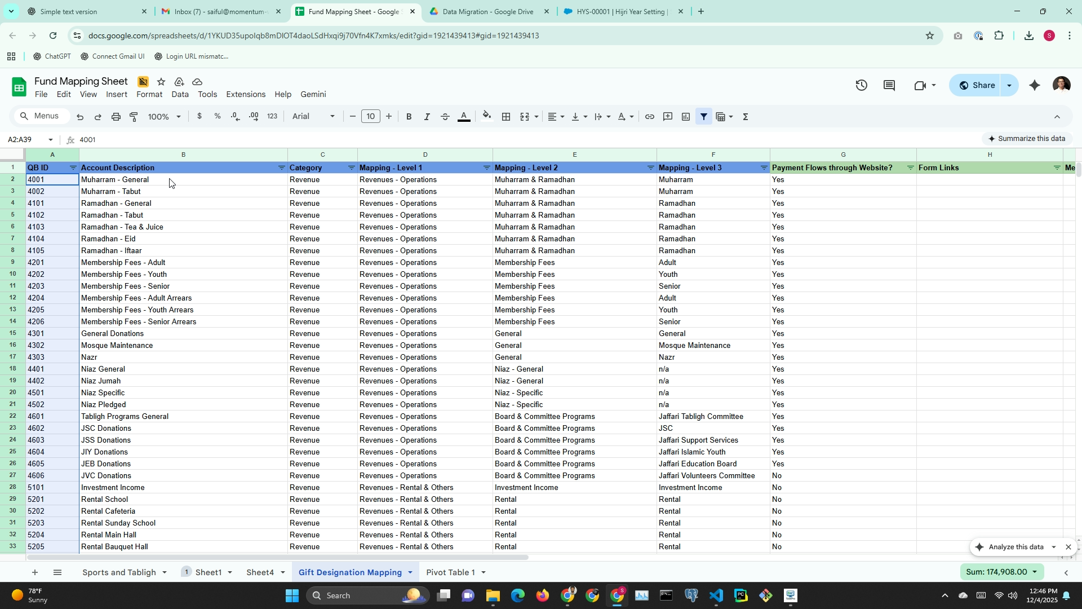Click insert chart icon
The width and height of the screenshot is (1082, 609).
(x=685, y=117)
